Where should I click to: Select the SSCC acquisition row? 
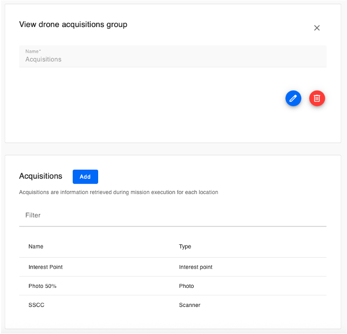point(37,305)
